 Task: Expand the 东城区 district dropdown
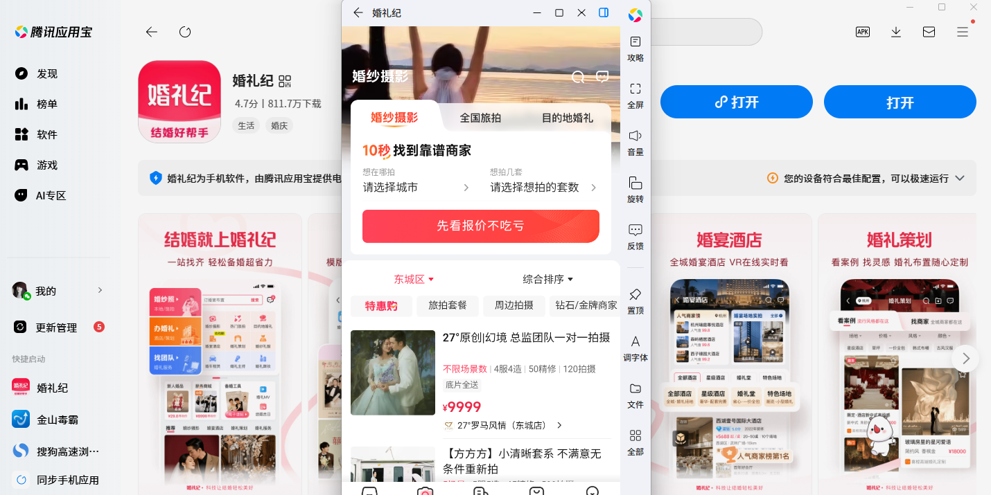tap(414, 279)
